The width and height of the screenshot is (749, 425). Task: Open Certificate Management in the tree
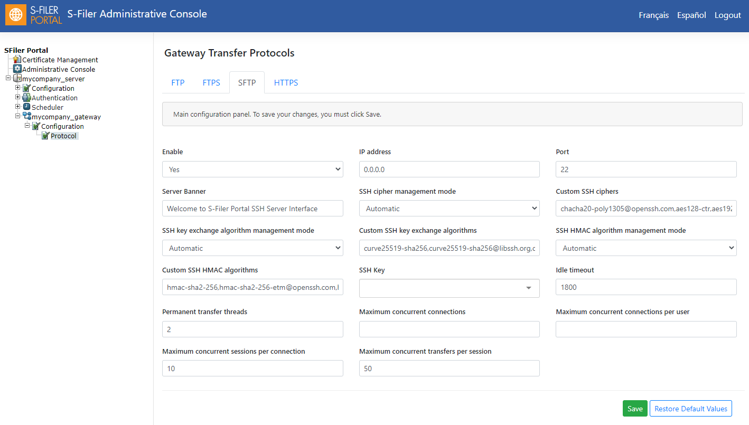[x=60, y=60]
